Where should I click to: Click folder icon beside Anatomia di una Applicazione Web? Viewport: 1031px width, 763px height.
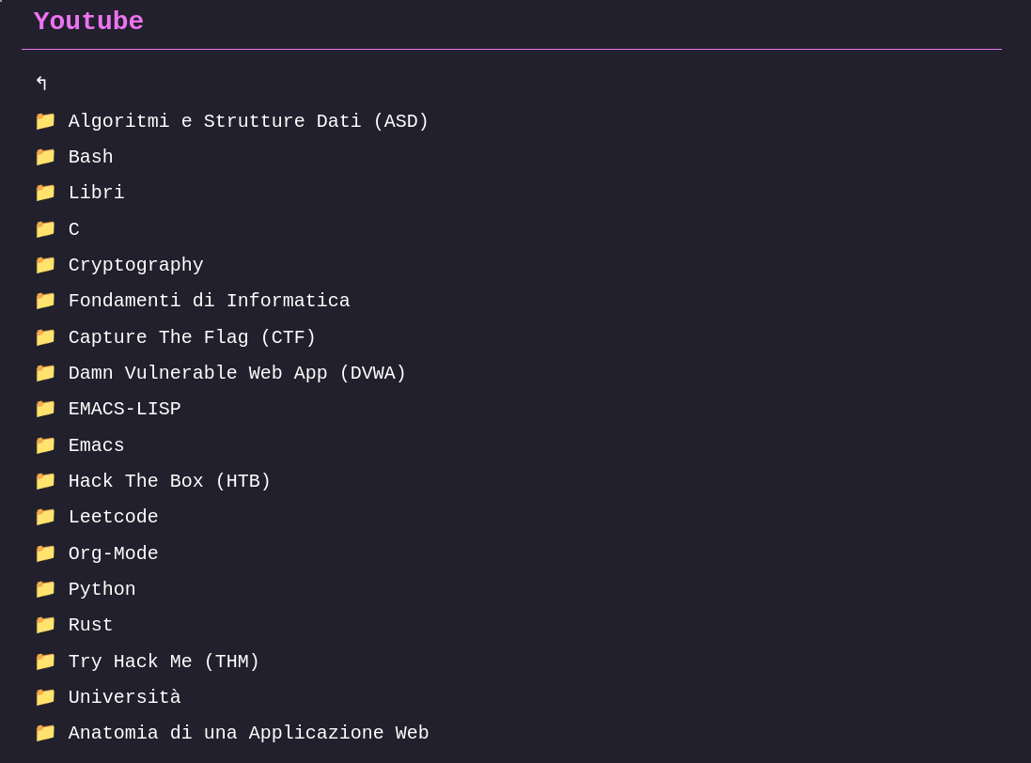[x=45, y=733]
